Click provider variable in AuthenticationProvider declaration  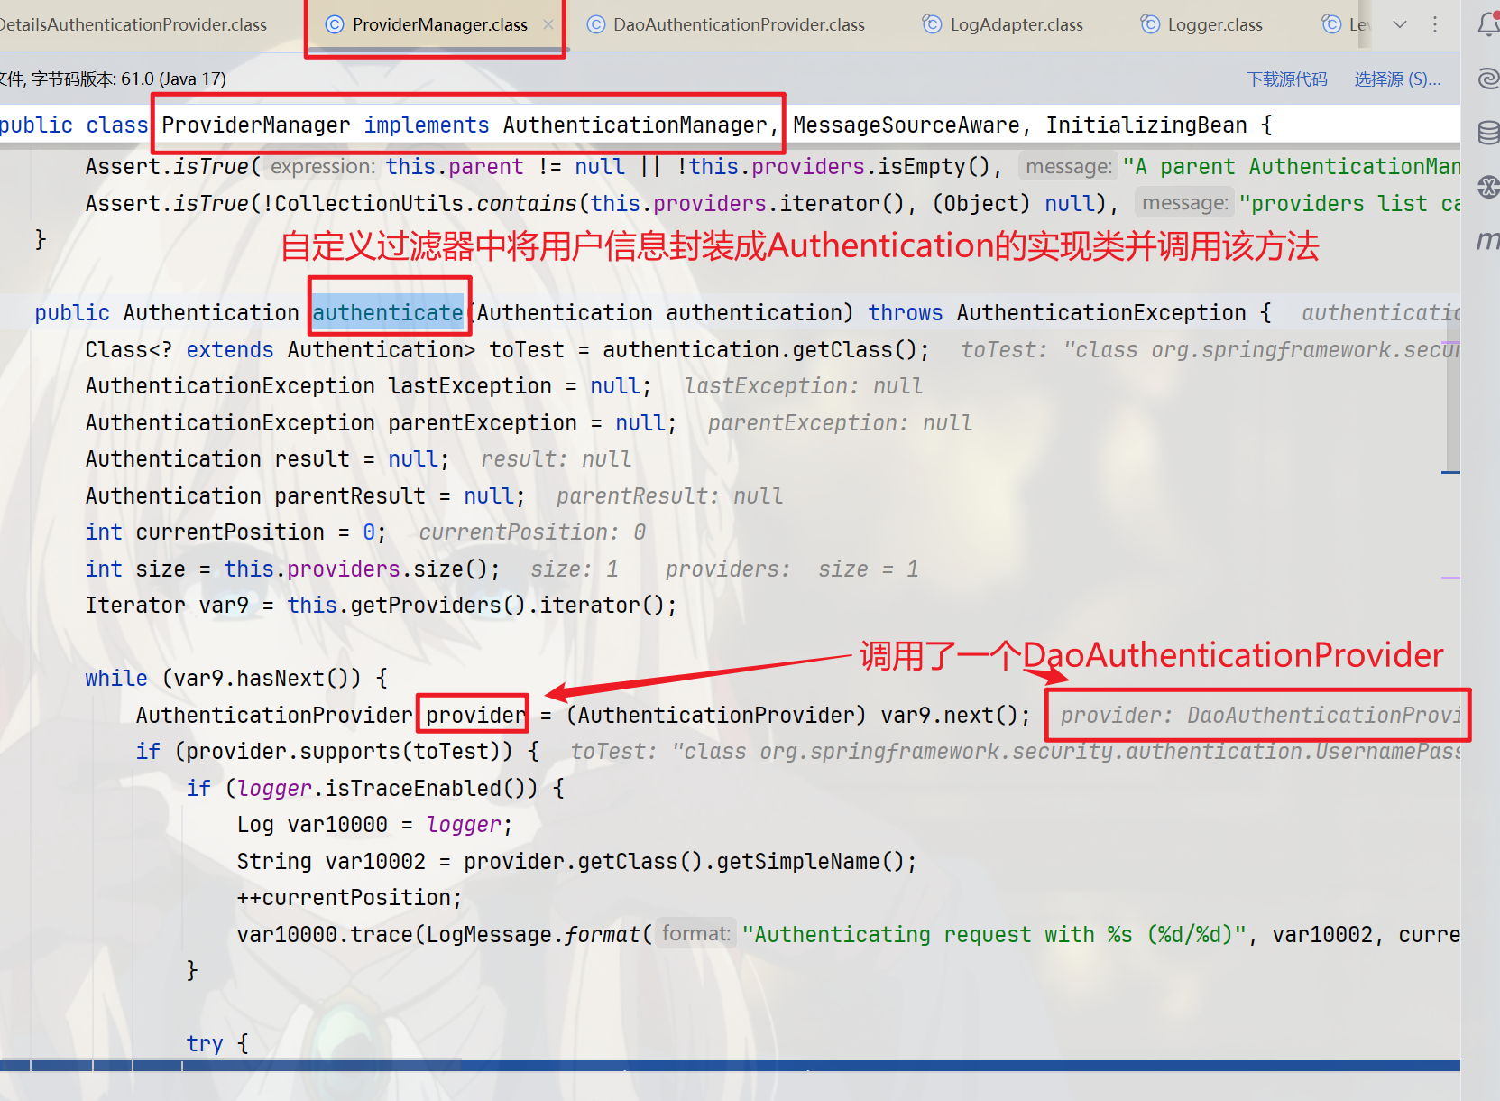475,716
